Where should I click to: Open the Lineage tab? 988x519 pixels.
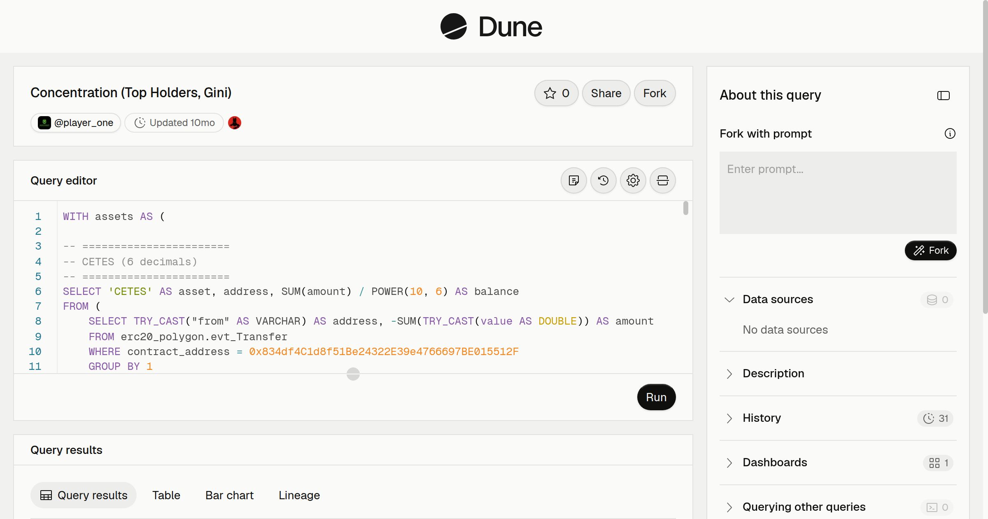coord(299,495)
